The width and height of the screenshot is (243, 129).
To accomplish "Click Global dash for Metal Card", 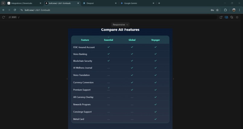I will [x=132, y=119].
